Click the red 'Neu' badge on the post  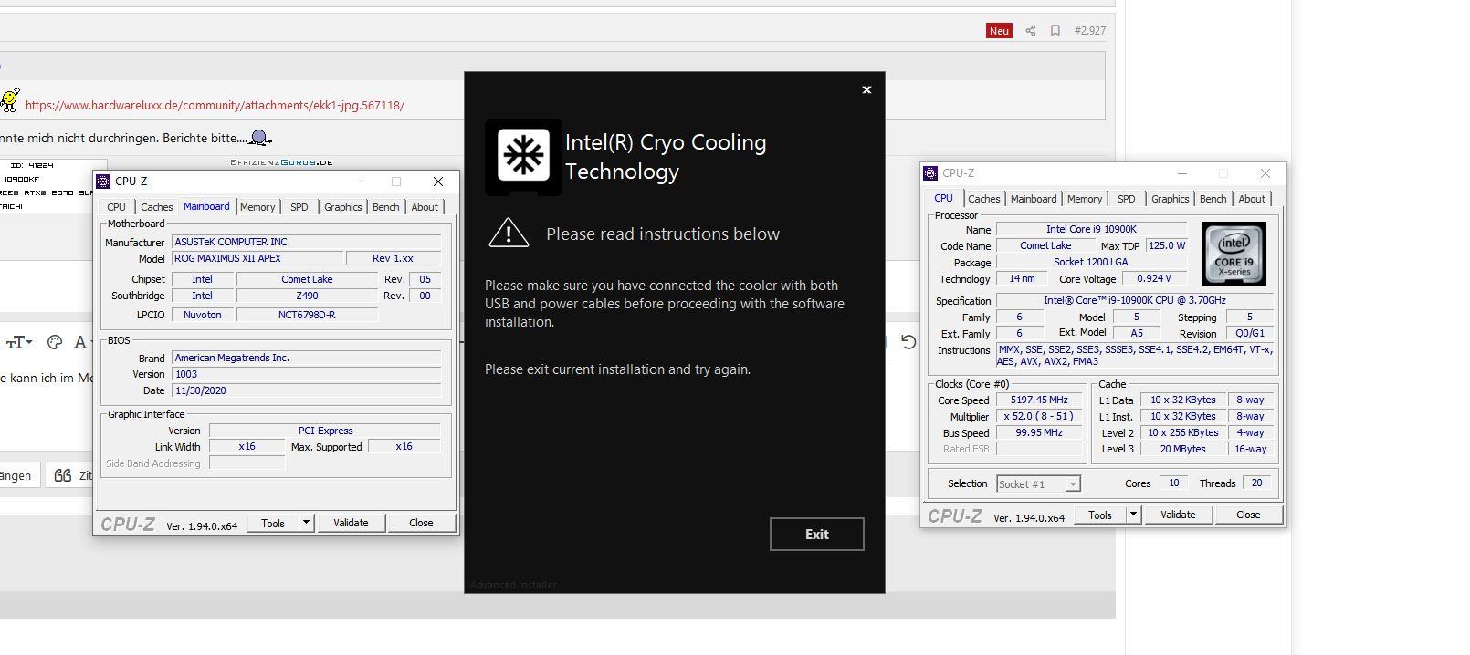point(999,30)
